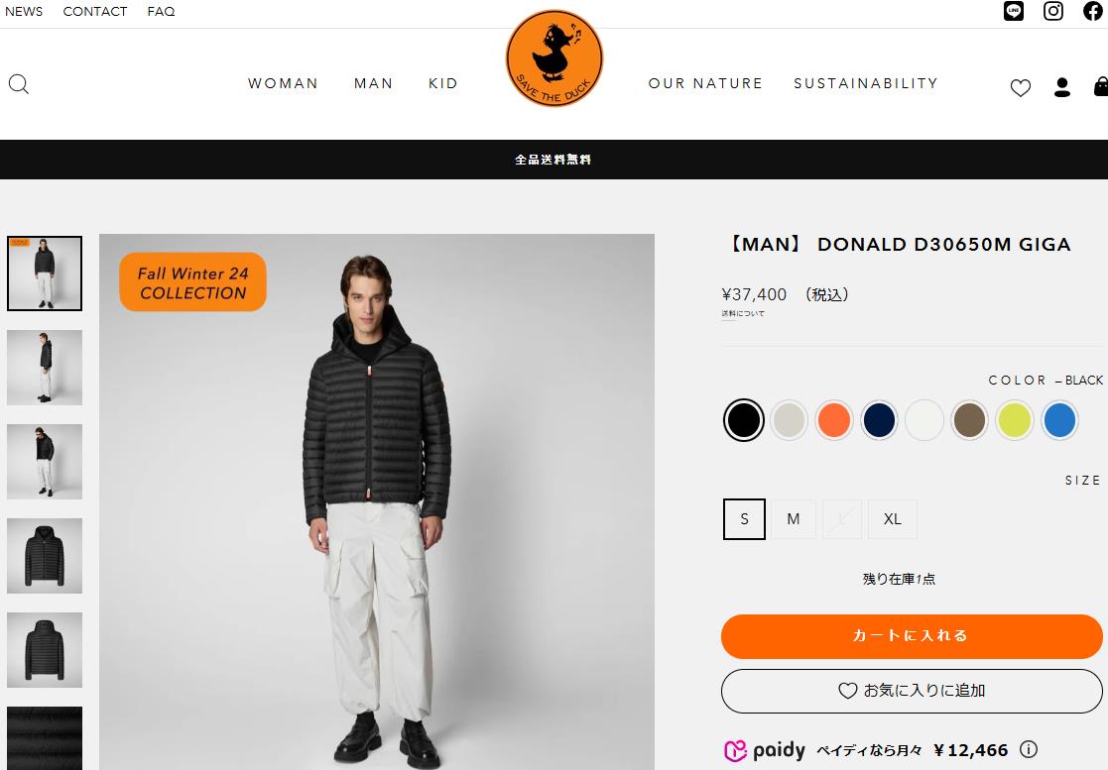The width and height of the screenshot is (1108, 770).
Task: Select size M
Action: [x=793, y=519]
